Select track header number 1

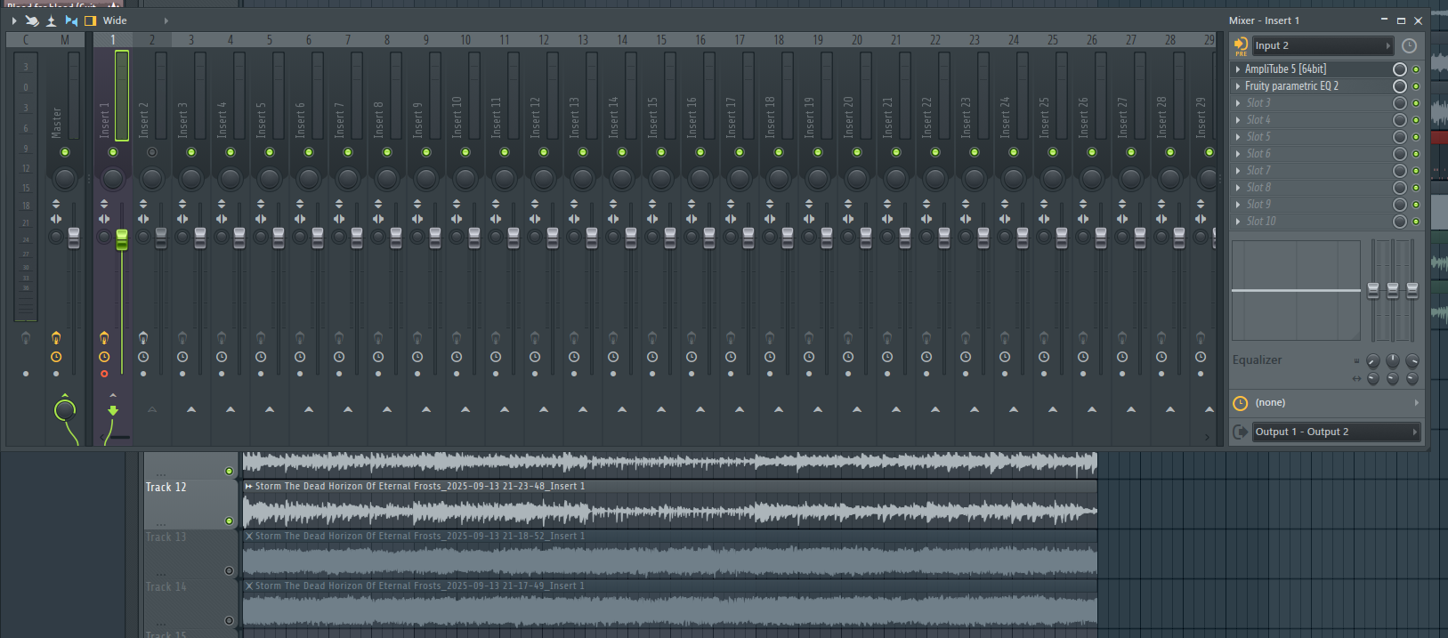[113, 40]
